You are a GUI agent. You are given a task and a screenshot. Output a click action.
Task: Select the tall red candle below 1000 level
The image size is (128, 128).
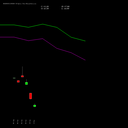tap(30, 96)
